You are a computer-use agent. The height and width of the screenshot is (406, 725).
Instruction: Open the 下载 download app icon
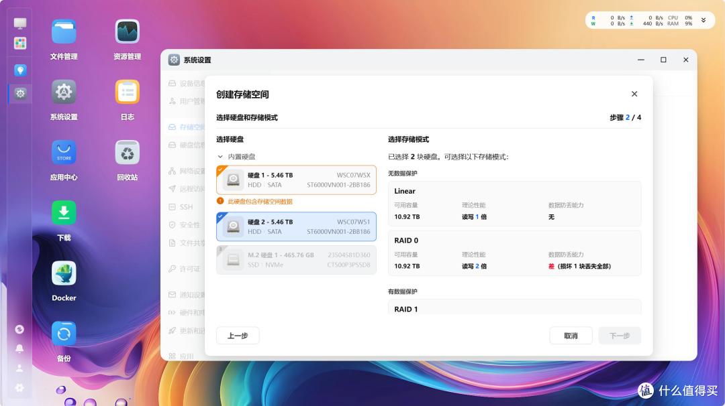[x=64, y=213]
